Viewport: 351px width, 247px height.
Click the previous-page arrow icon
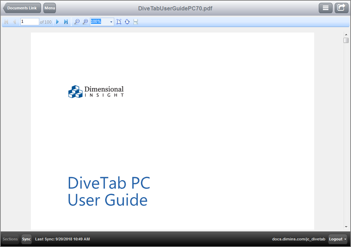pyautogui.click(x=14, y=21)
